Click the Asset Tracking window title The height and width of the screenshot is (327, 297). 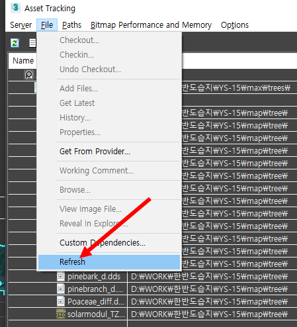click(x=50, y=9)
